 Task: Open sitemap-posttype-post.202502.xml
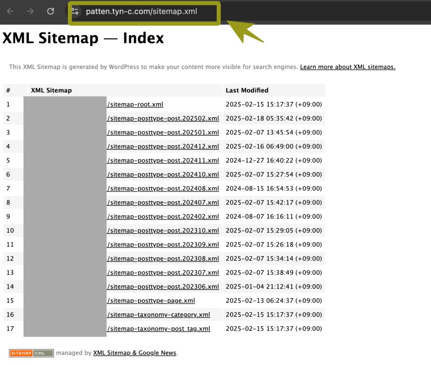163,118
